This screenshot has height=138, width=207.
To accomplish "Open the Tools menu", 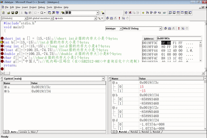I will (x=49, y=7).
